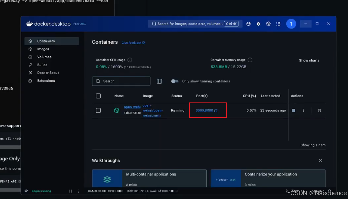Click the green container icon in row
Image resolution: width=348 pixels, height=199 pixels.
[117, 111]
